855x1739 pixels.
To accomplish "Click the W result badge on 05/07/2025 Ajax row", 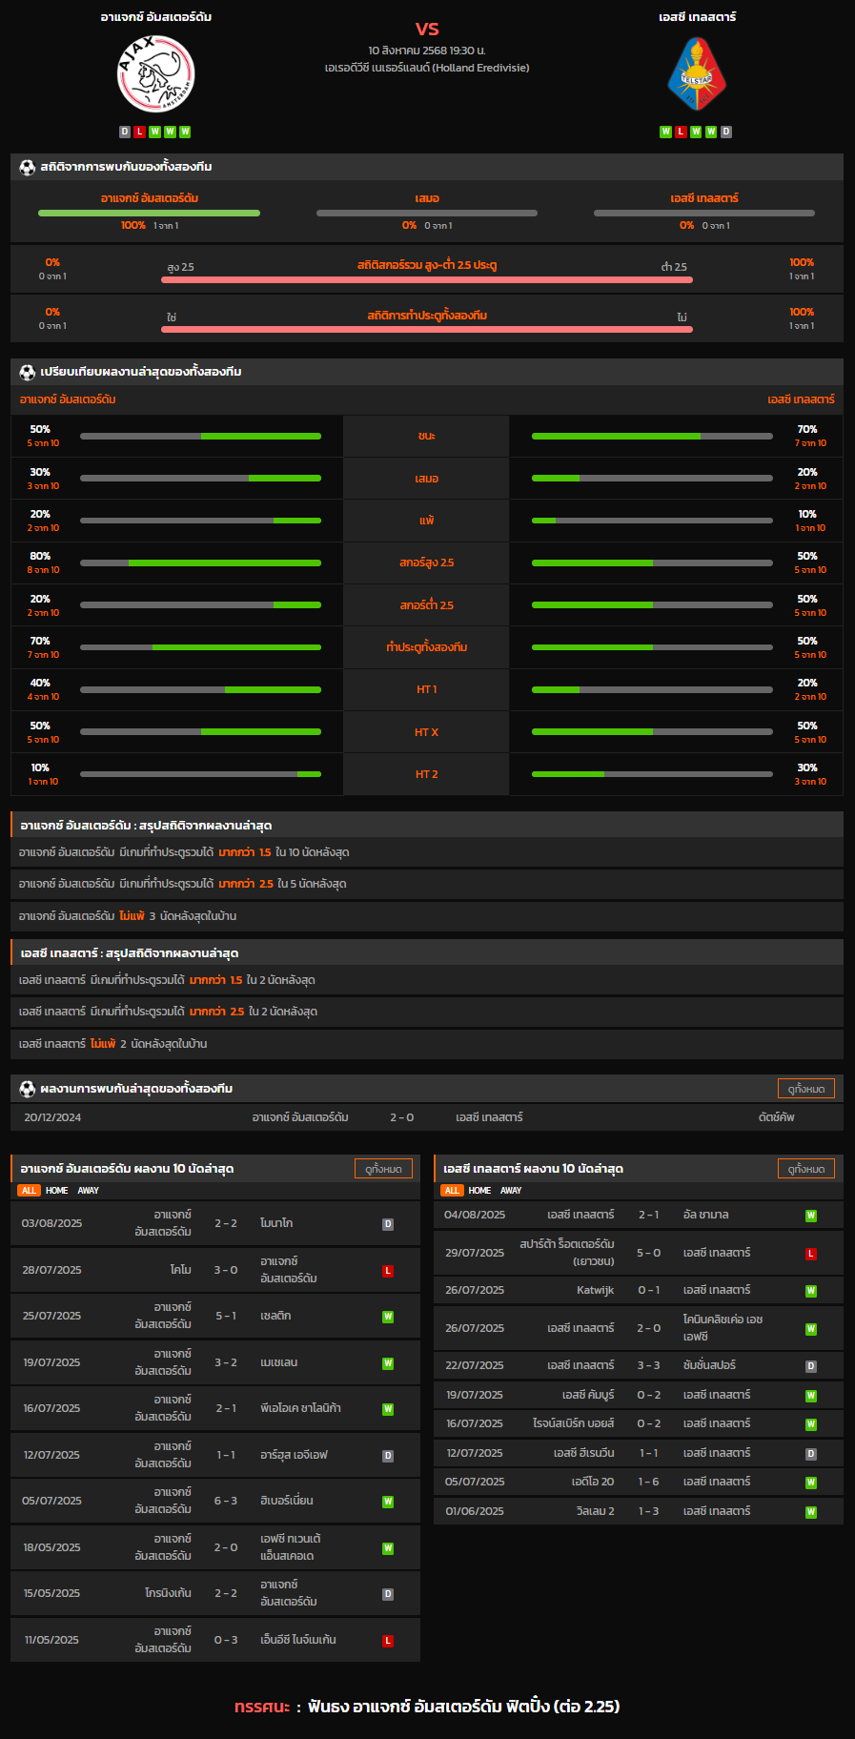I will coord(388,1502).
